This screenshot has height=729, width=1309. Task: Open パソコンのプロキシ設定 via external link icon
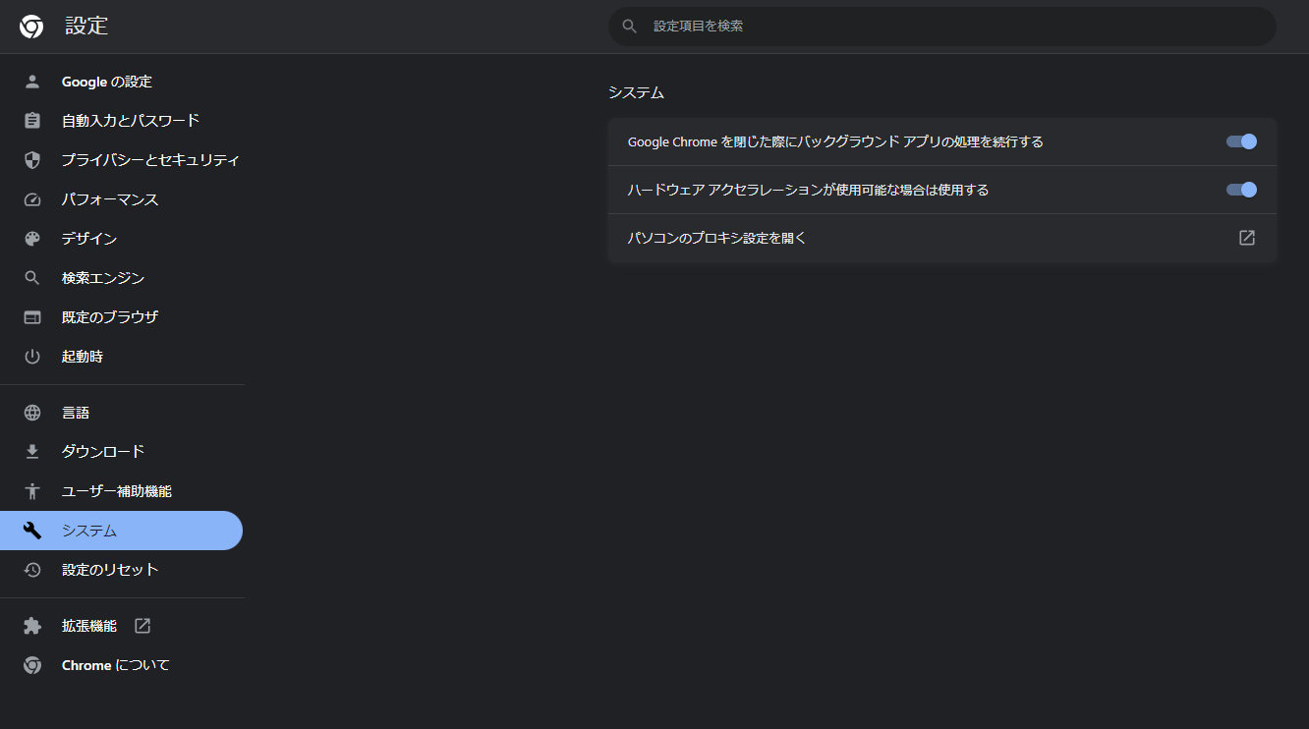point(1246,237)
